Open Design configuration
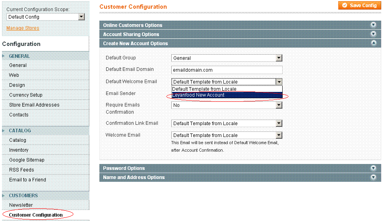Screen dimensions: 382x221 point(17,85)
